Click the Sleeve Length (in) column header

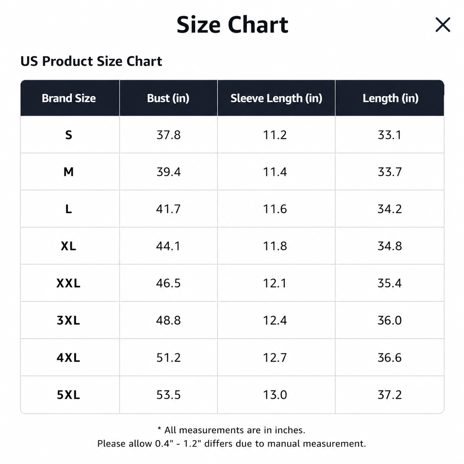pyautogui.click(x=276, y=98)
